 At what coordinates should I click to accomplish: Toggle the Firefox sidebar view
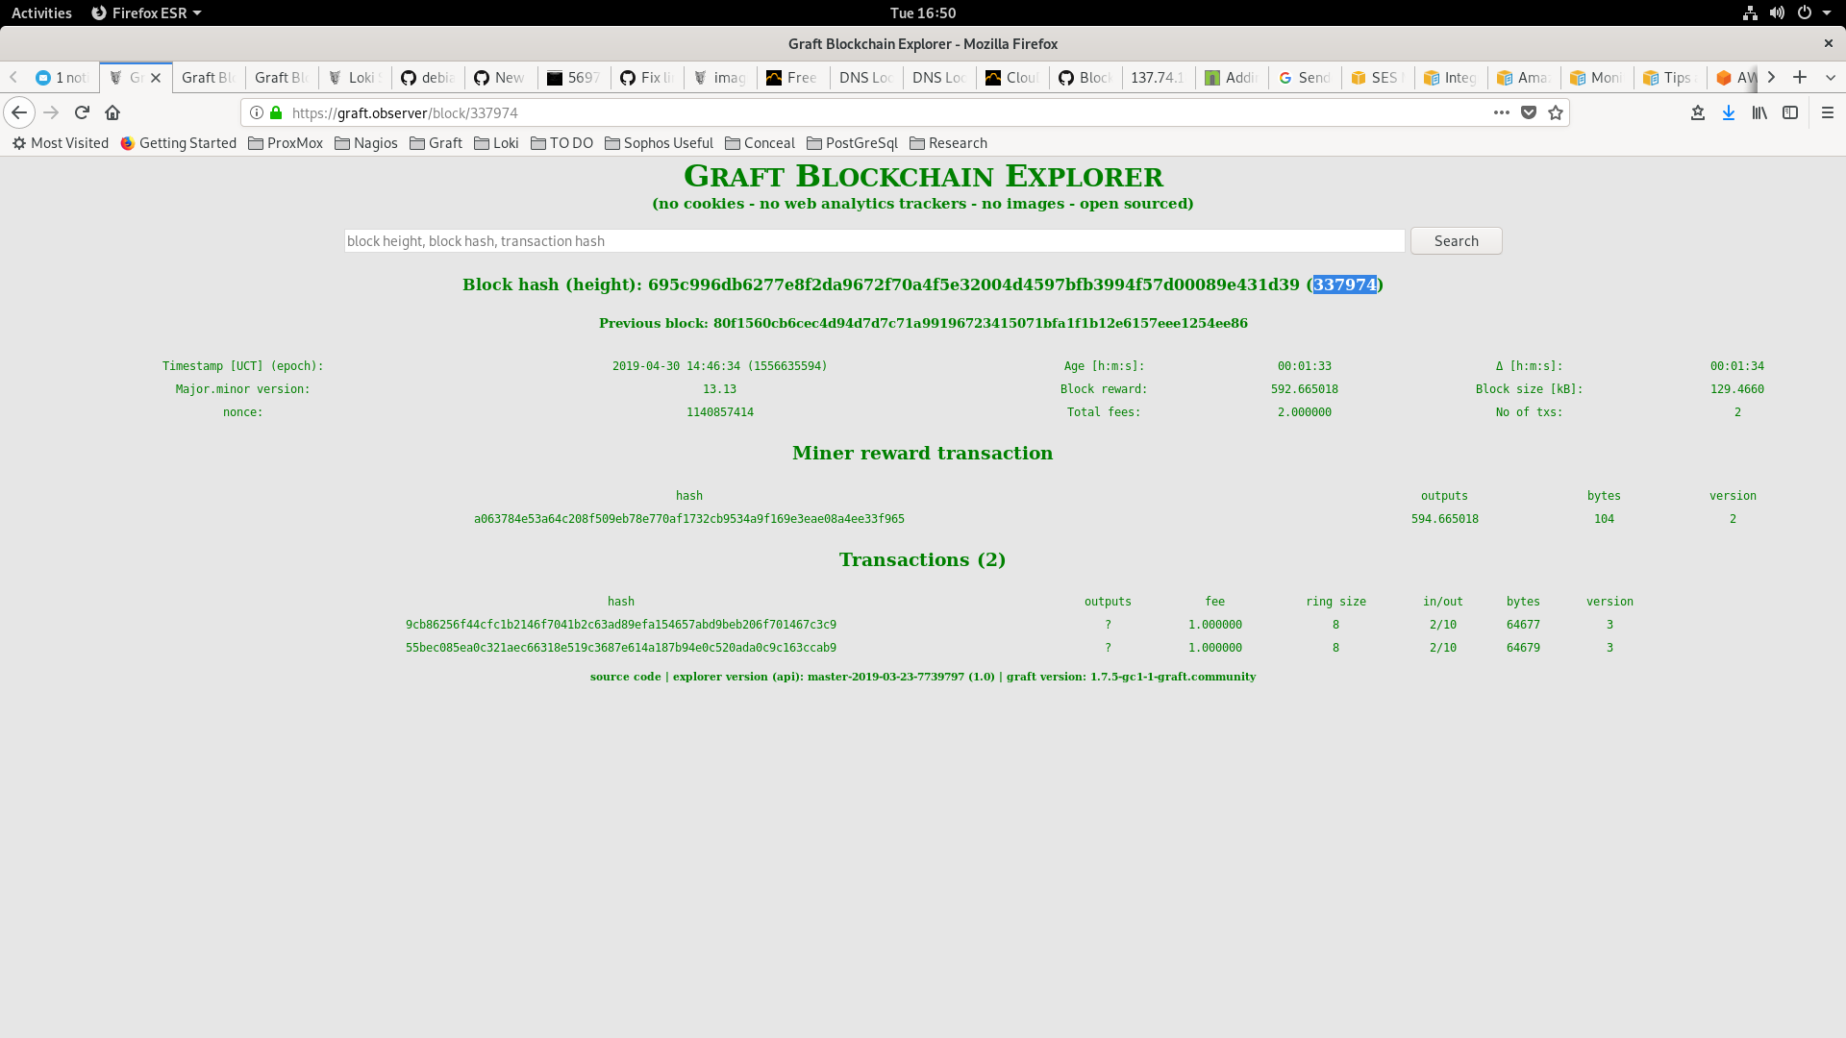[1791, 112]
